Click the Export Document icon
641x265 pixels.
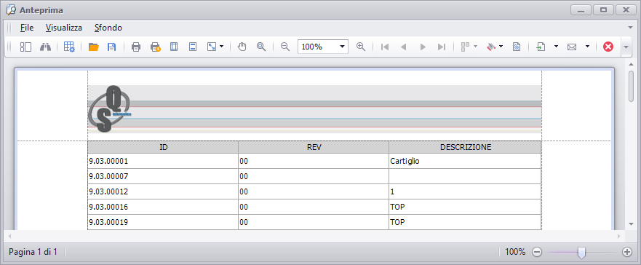[x=541, y=47]
